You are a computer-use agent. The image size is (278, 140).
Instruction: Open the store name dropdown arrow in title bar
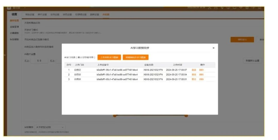(x=25, y=7)
